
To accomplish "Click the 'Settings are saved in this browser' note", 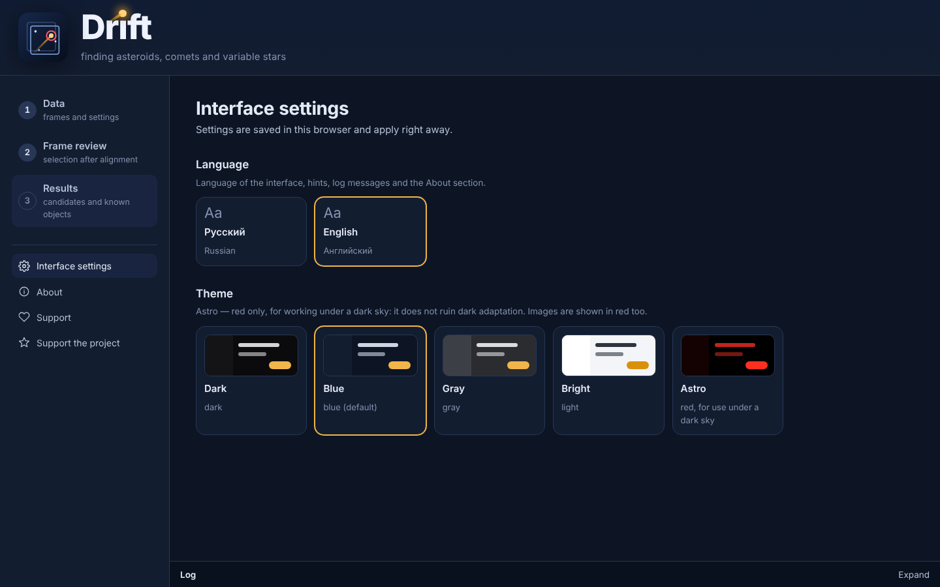I will pos(324,130).
